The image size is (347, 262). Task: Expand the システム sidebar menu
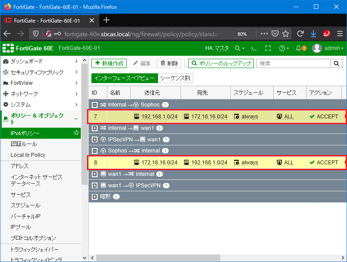41,105
